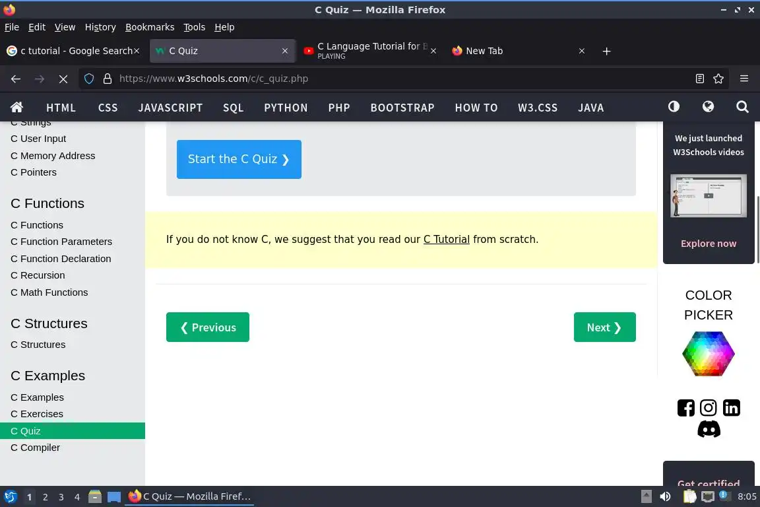The height and width of the screenshot is (507, 760).
Task: Open the globe translate icon
Action: pos(708,107)
